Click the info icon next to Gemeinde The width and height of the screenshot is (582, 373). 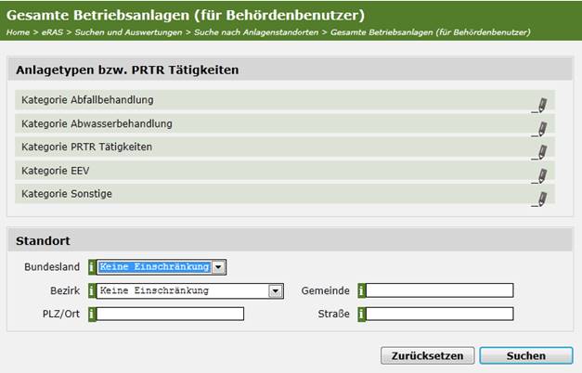coord(361,290)
